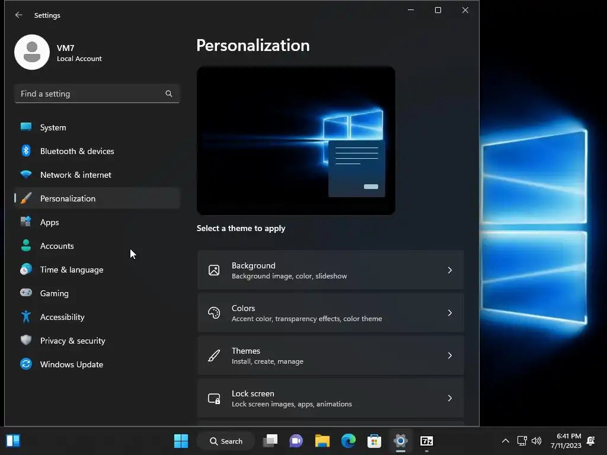Click the Privacy shield icon

[26, 340]
